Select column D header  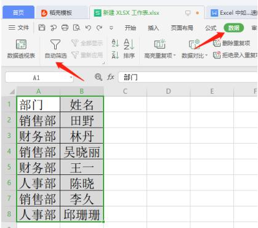[169, 91]
